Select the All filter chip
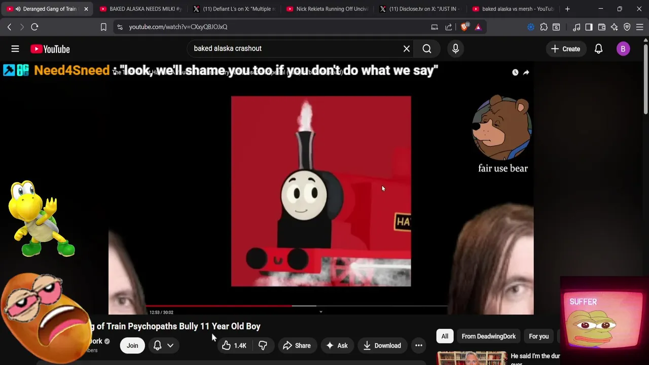649x365 pixels. [445, 336]
